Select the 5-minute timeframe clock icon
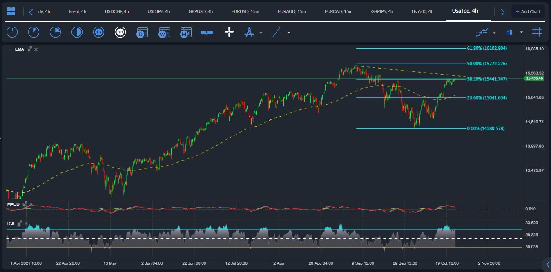The image size is (551, 272). (x=33, y=32)
